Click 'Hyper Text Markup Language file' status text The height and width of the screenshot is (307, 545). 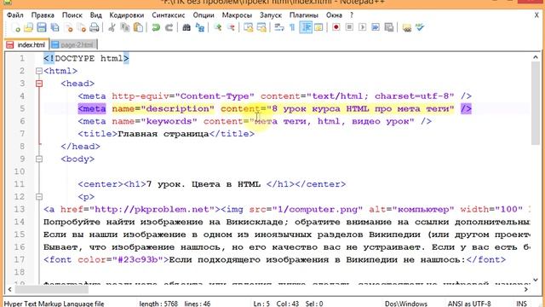54,304
